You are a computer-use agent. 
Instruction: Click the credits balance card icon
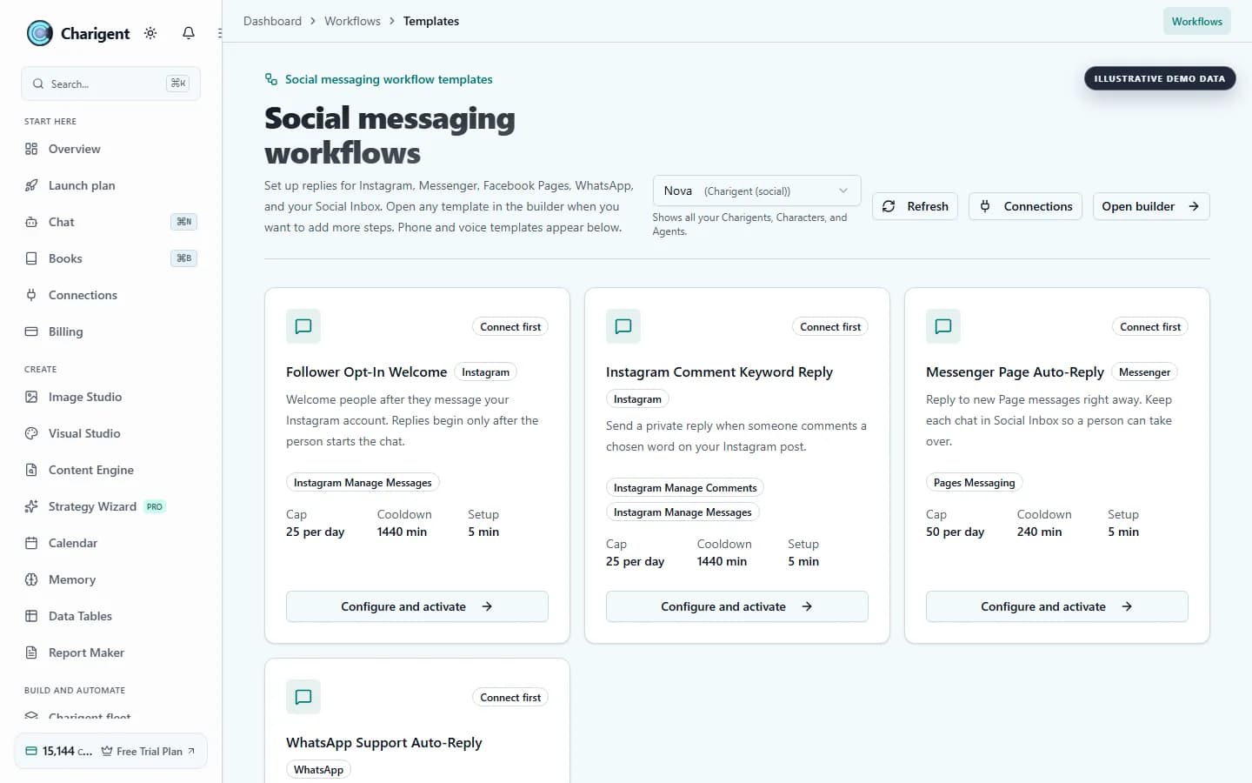[31, 751]
